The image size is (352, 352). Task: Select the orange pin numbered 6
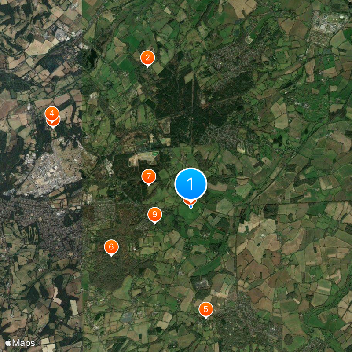point(111,247)
